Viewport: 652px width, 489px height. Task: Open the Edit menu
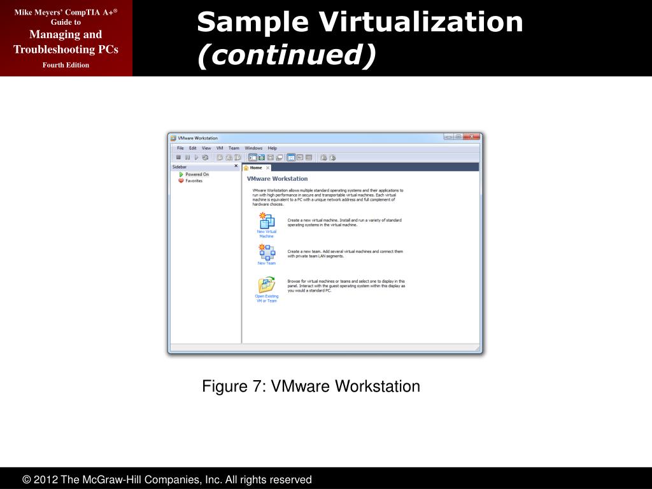point(192,148)
